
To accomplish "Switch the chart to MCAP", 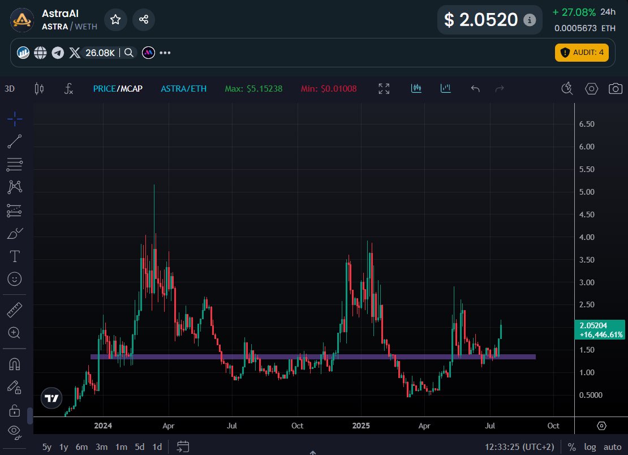I will 131,88.
